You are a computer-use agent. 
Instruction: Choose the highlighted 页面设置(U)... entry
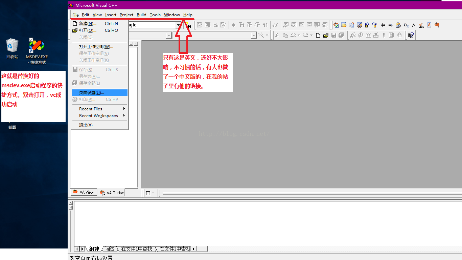tap(99, 93)
